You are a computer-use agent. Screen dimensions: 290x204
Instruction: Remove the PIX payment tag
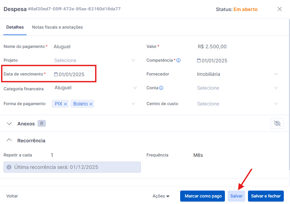(x=65, y=104)
